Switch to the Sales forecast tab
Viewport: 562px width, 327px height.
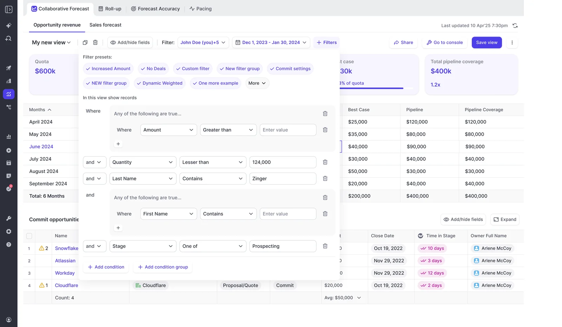tap(105, 25)
